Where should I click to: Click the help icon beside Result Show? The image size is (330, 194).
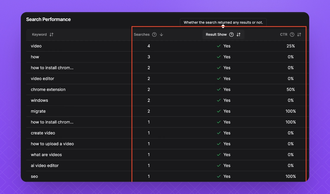click(x=231, y=34)
